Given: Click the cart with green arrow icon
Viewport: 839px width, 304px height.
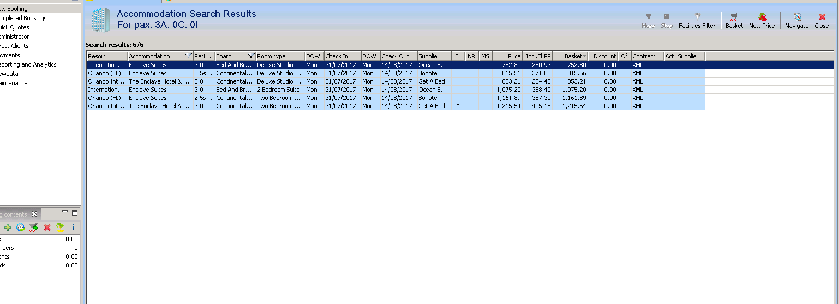Looking at the screenshot, I should tap(34, 228).
